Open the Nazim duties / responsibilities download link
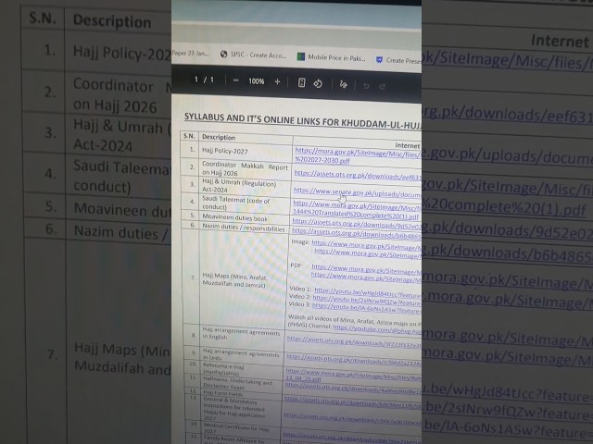This screenshot has width=593, height=444. (x=356, y=233)
